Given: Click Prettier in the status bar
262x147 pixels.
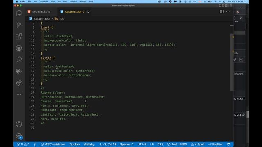Looking at the screenshot, I should 216,144.
